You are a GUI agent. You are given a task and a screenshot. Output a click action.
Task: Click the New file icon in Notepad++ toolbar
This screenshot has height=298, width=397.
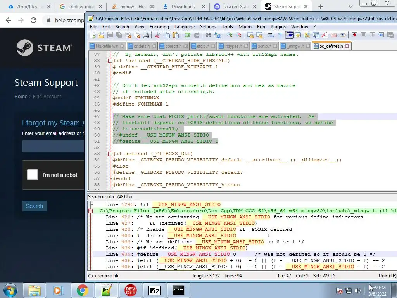(93, 35)
